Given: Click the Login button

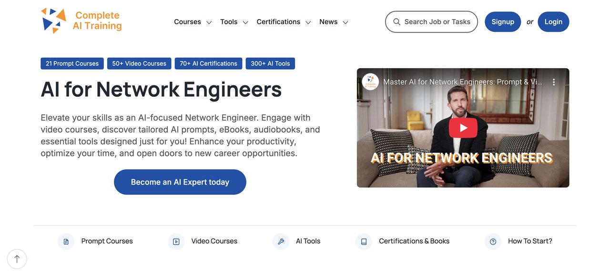Looking at the screenshot, I should pos(553,22).
